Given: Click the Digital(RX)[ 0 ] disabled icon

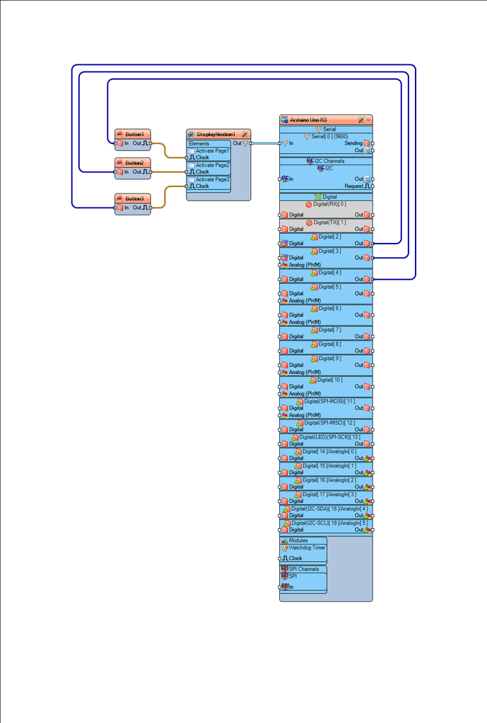Looking at the screenshot, I should coord(309,204).
